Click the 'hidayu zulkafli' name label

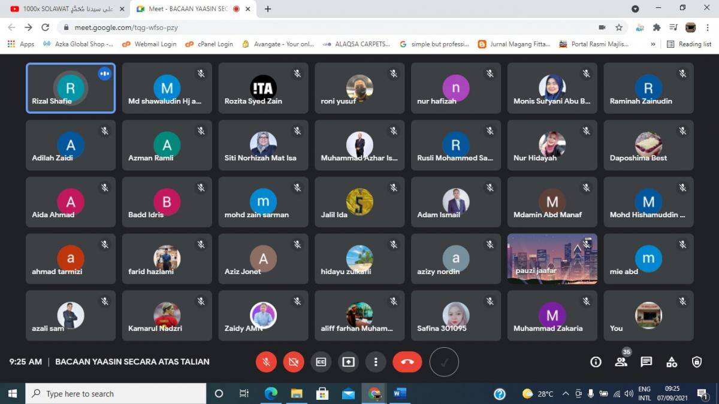[346, 271]
